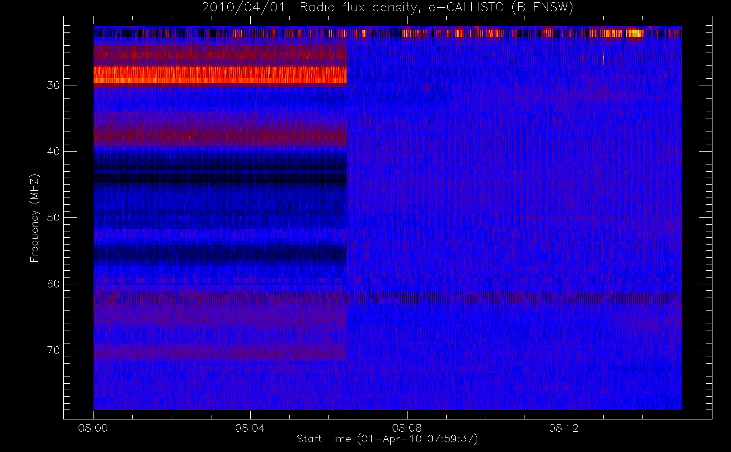
Task: Click the 'Start Time (01-Apr-10 07:59:37)' label
Action: pos(387,439)
